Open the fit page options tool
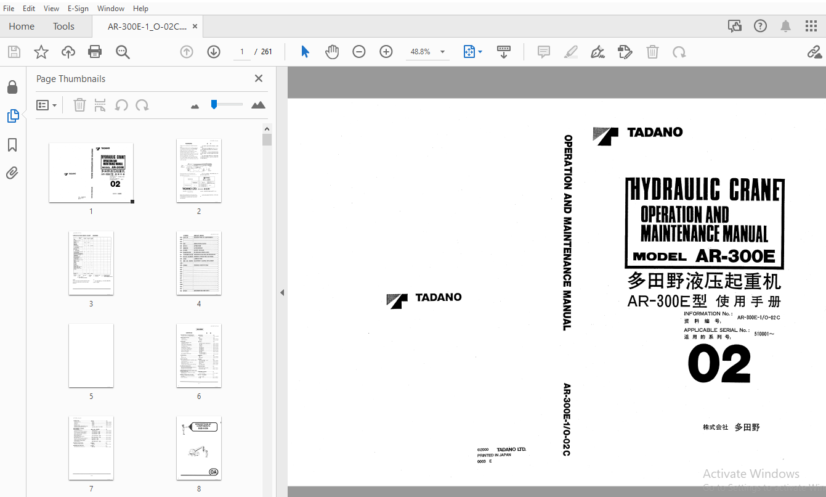 (x=472, y=52)
